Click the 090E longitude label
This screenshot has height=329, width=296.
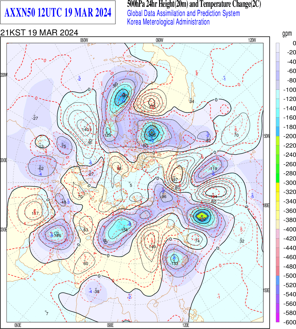110,325
